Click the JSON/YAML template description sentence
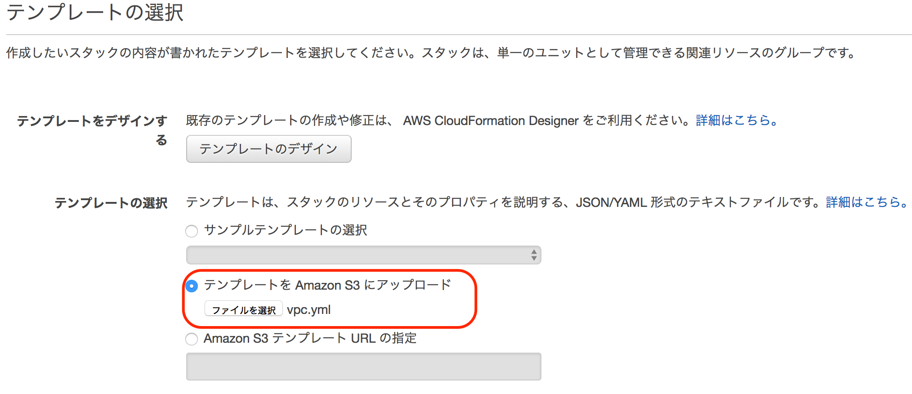The image size is (912, 394). click(x=504, y=202)
